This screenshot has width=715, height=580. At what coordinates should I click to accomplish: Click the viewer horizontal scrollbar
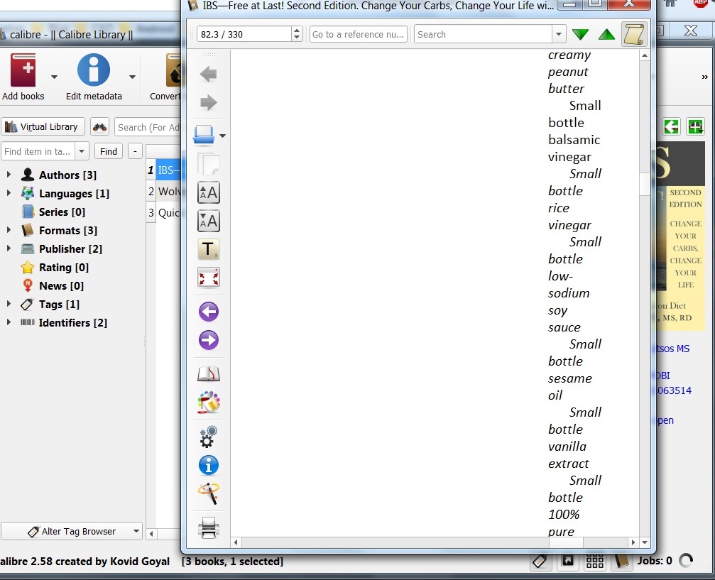434,542
